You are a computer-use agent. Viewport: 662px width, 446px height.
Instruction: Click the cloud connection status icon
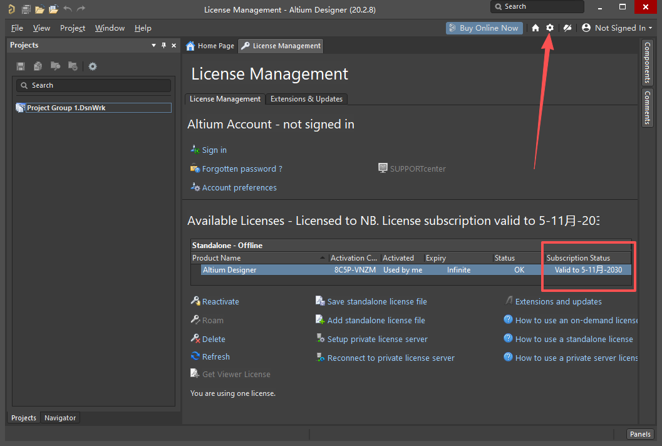click(x=567, y=28)
